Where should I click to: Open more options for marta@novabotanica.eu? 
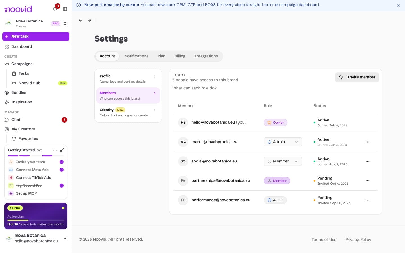point(368,142)
